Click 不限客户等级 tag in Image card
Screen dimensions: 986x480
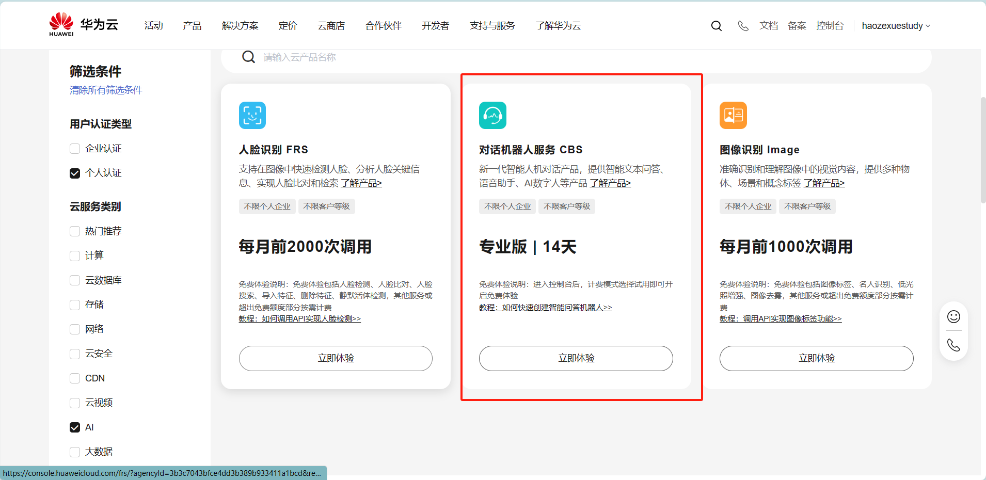pyautogui.click(x=807, y=206)
